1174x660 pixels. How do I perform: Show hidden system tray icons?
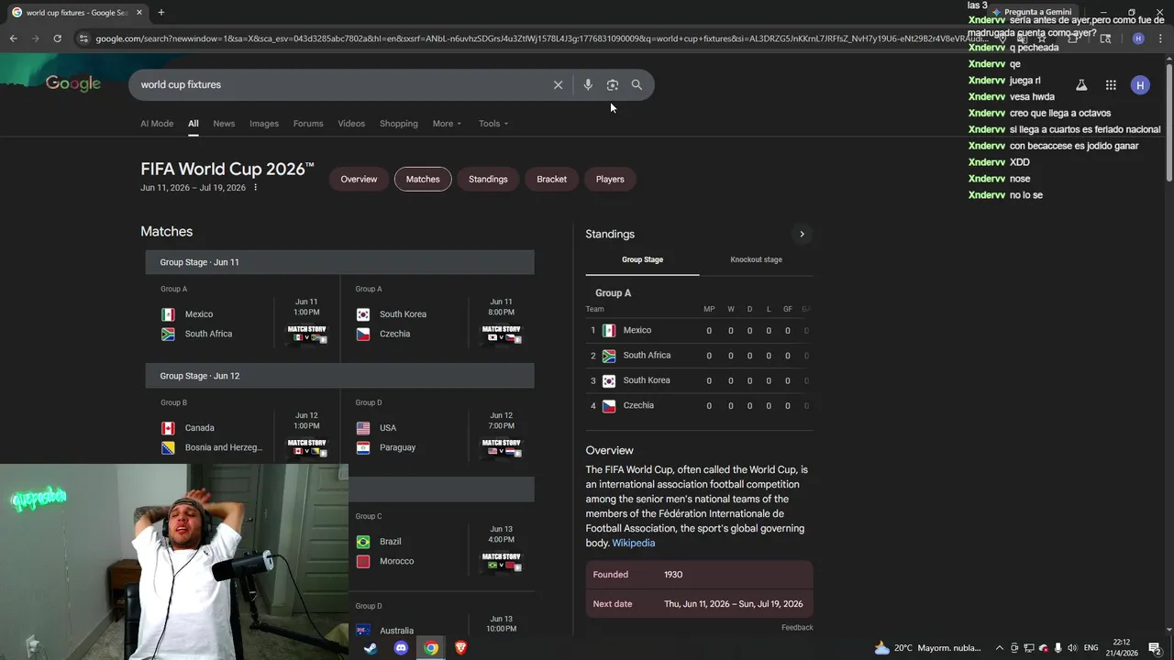tap(1000, 648)
